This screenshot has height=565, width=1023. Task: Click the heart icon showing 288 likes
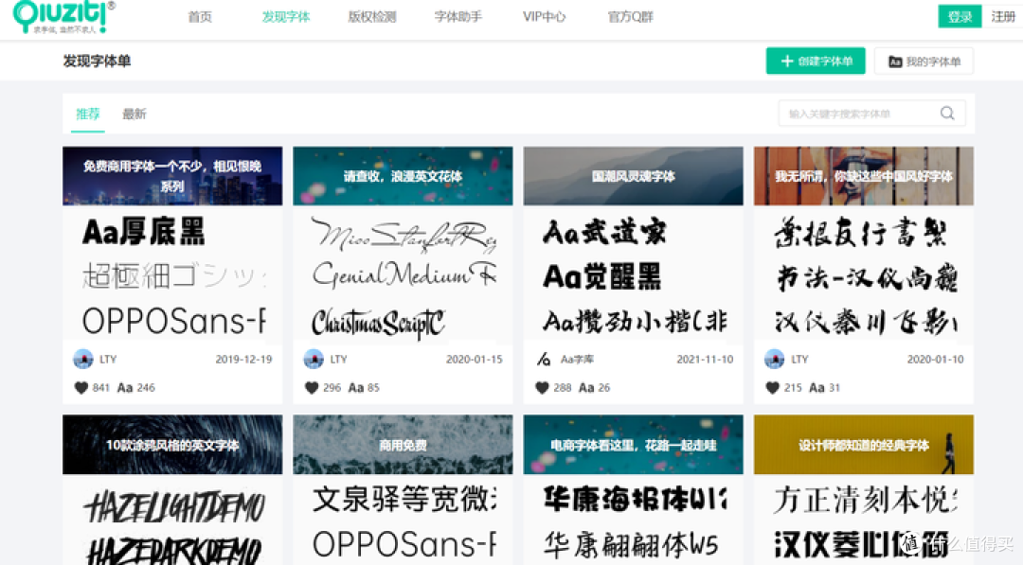542,388
